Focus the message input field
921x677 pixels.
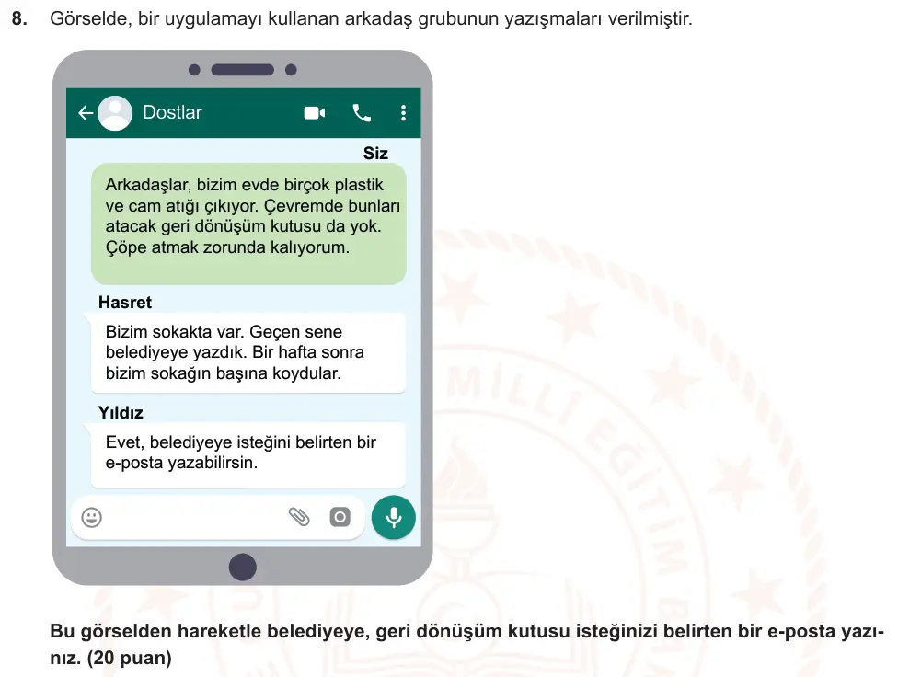pyautogui.click(x=217, y=517)
